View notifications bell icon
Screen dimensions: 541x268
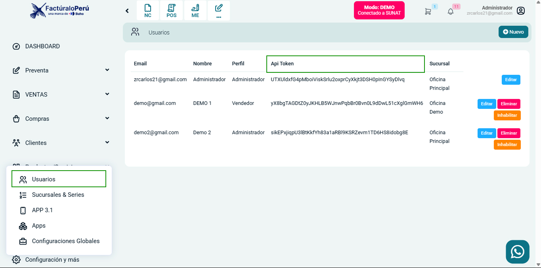click(x=450, y=11)
